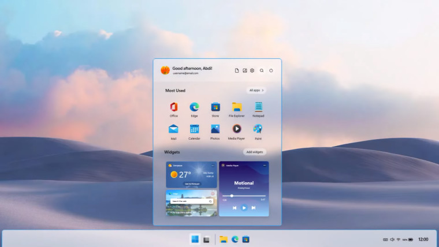439x247 pixels.
Task: Click the Media Player progress slider handle
Action: [232, 196]
